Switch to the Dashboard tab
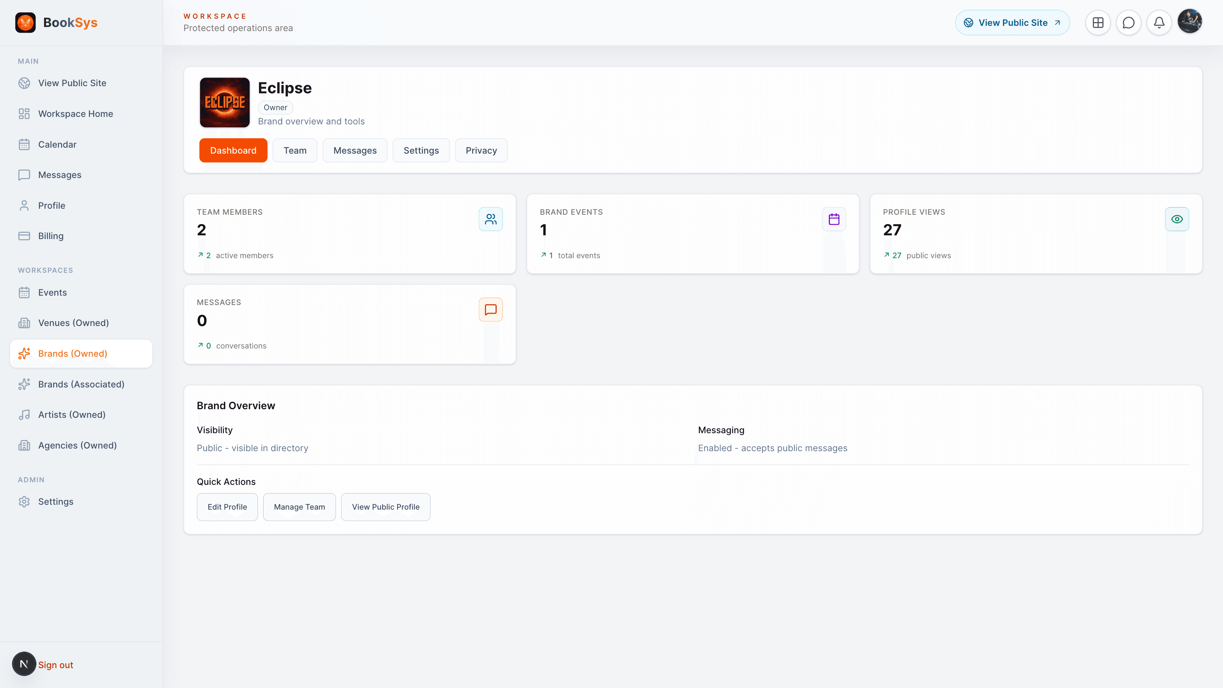 233,151
